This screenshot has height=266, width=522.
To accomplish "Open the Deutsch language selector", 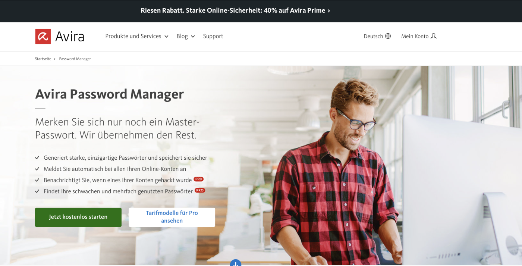I will coord(373,36).
